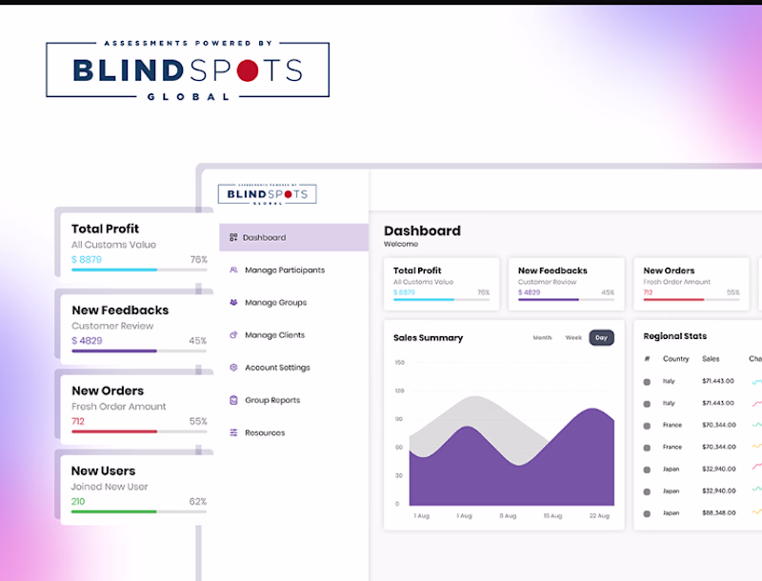Click the Total Profit progress bar in floating card
The width and height of the screenshot is (762, 581).
(x=139, y=270)
